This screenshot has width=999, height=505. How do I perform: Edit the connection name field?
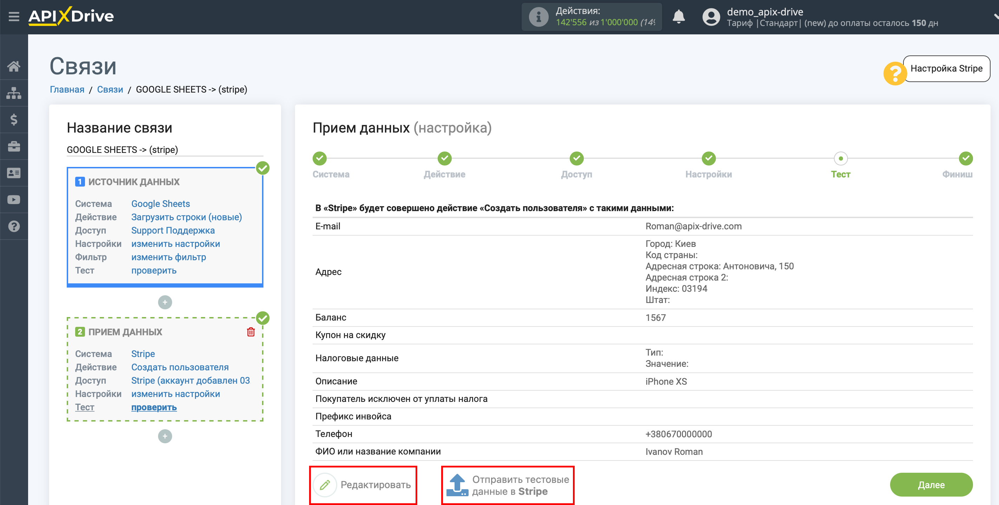pyautogui.click(x=165, y=150)
